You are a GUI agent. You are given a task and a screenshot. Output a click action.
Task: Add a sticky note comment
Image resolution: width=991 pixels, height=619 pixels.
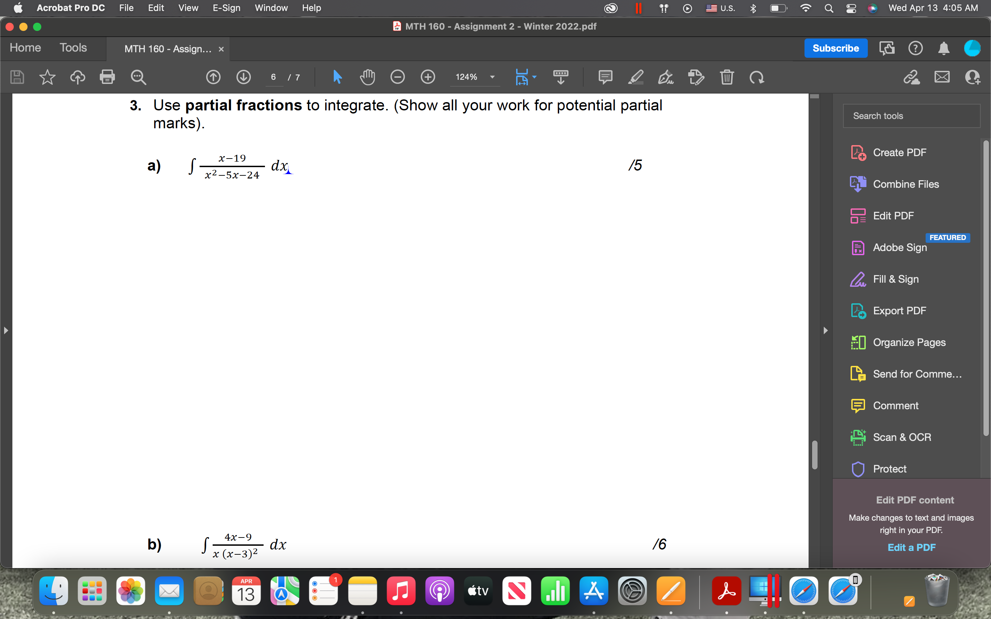point(605,77)
